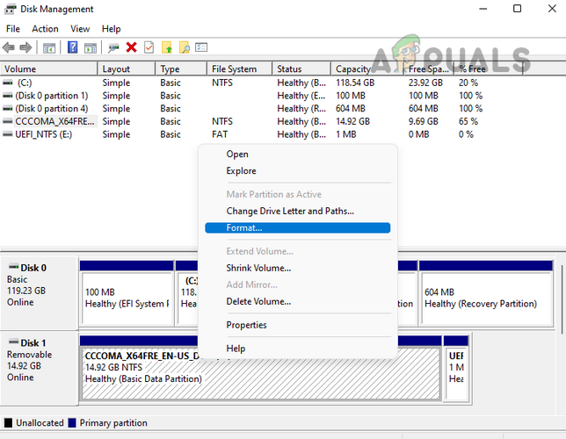Click the folder with magnifier icon
Viewport: 566px width, 439px height.
(x=184, y=47)
